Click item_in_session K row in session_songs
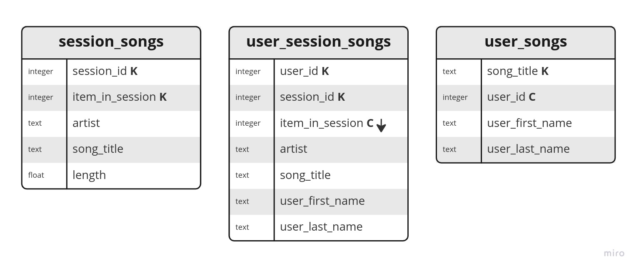 coord(111,97)
